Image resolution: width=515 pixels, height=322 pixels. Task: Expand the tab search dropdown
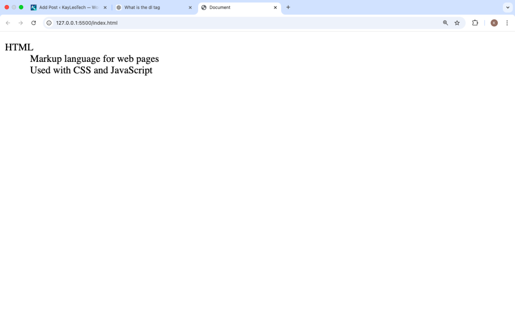[507, 8]
